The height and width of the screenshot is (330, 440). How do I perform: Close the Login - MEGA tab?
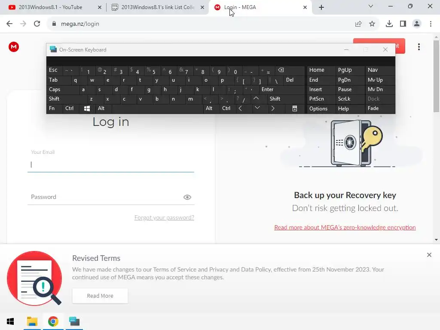[x=305, y=7]
